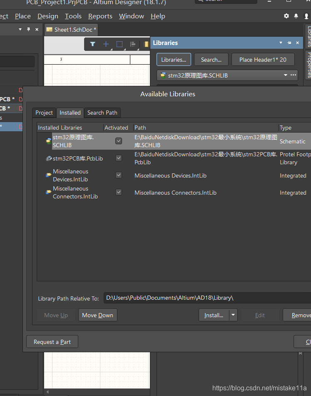Click the more options ellipsis beside library name

(294, 75)
